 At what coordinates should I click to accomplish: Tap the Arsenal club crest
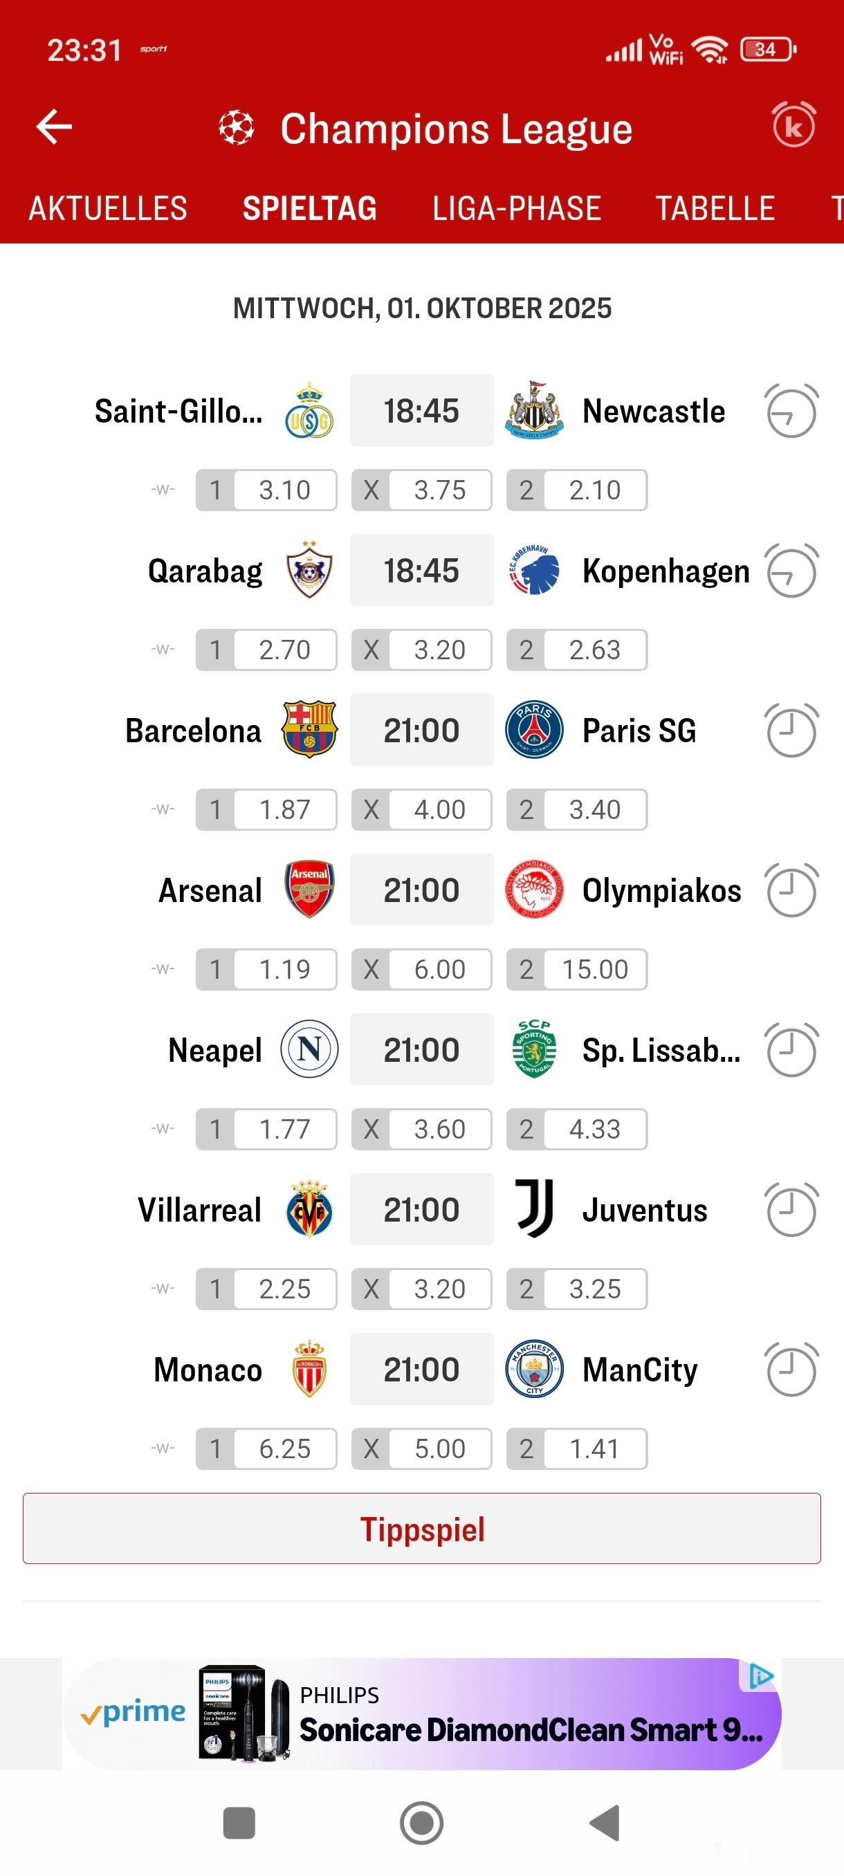(x=309, y=890)
